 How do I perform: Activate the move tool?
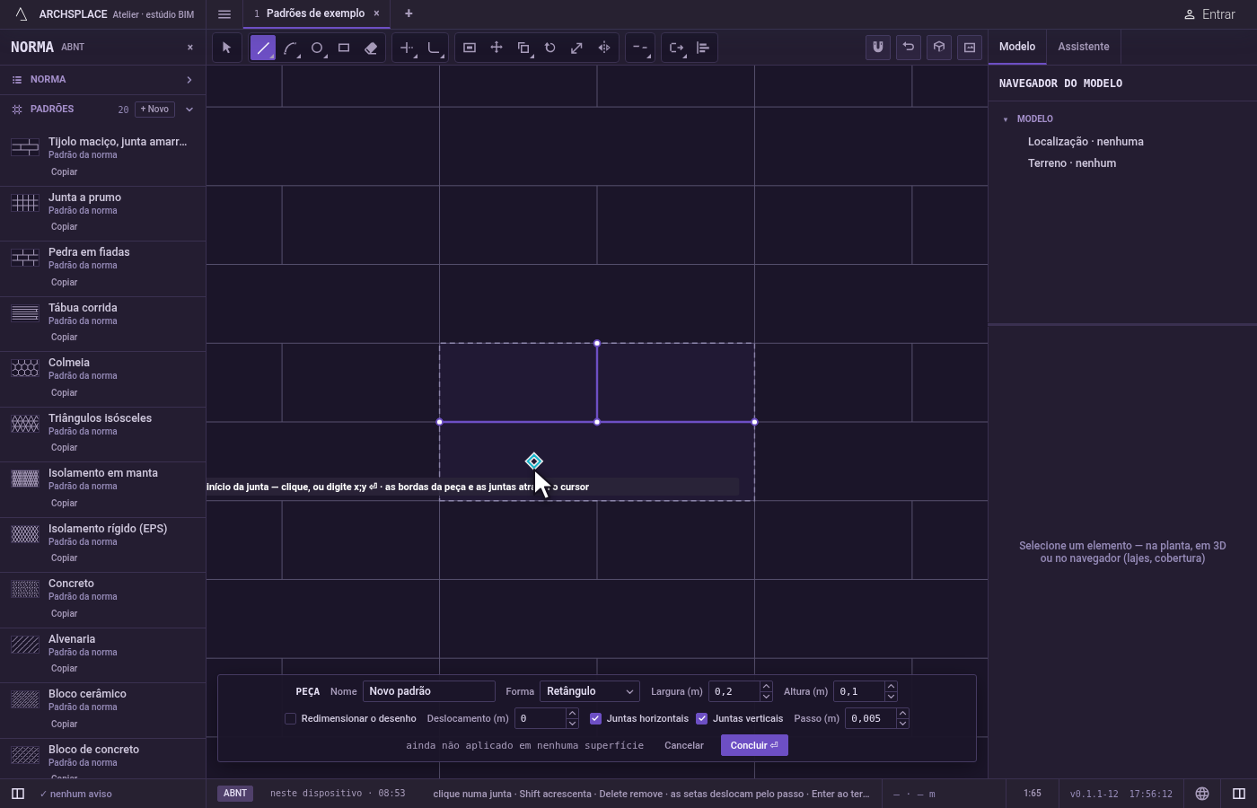pyautogui.click(x=497, y=48)
